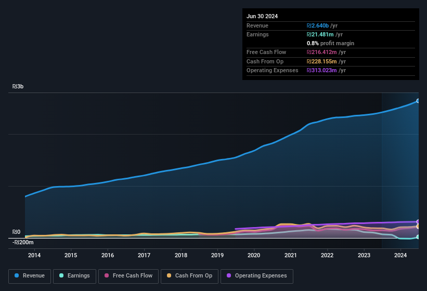Click the ₪216.412m free cash flow value

point(321,52)
